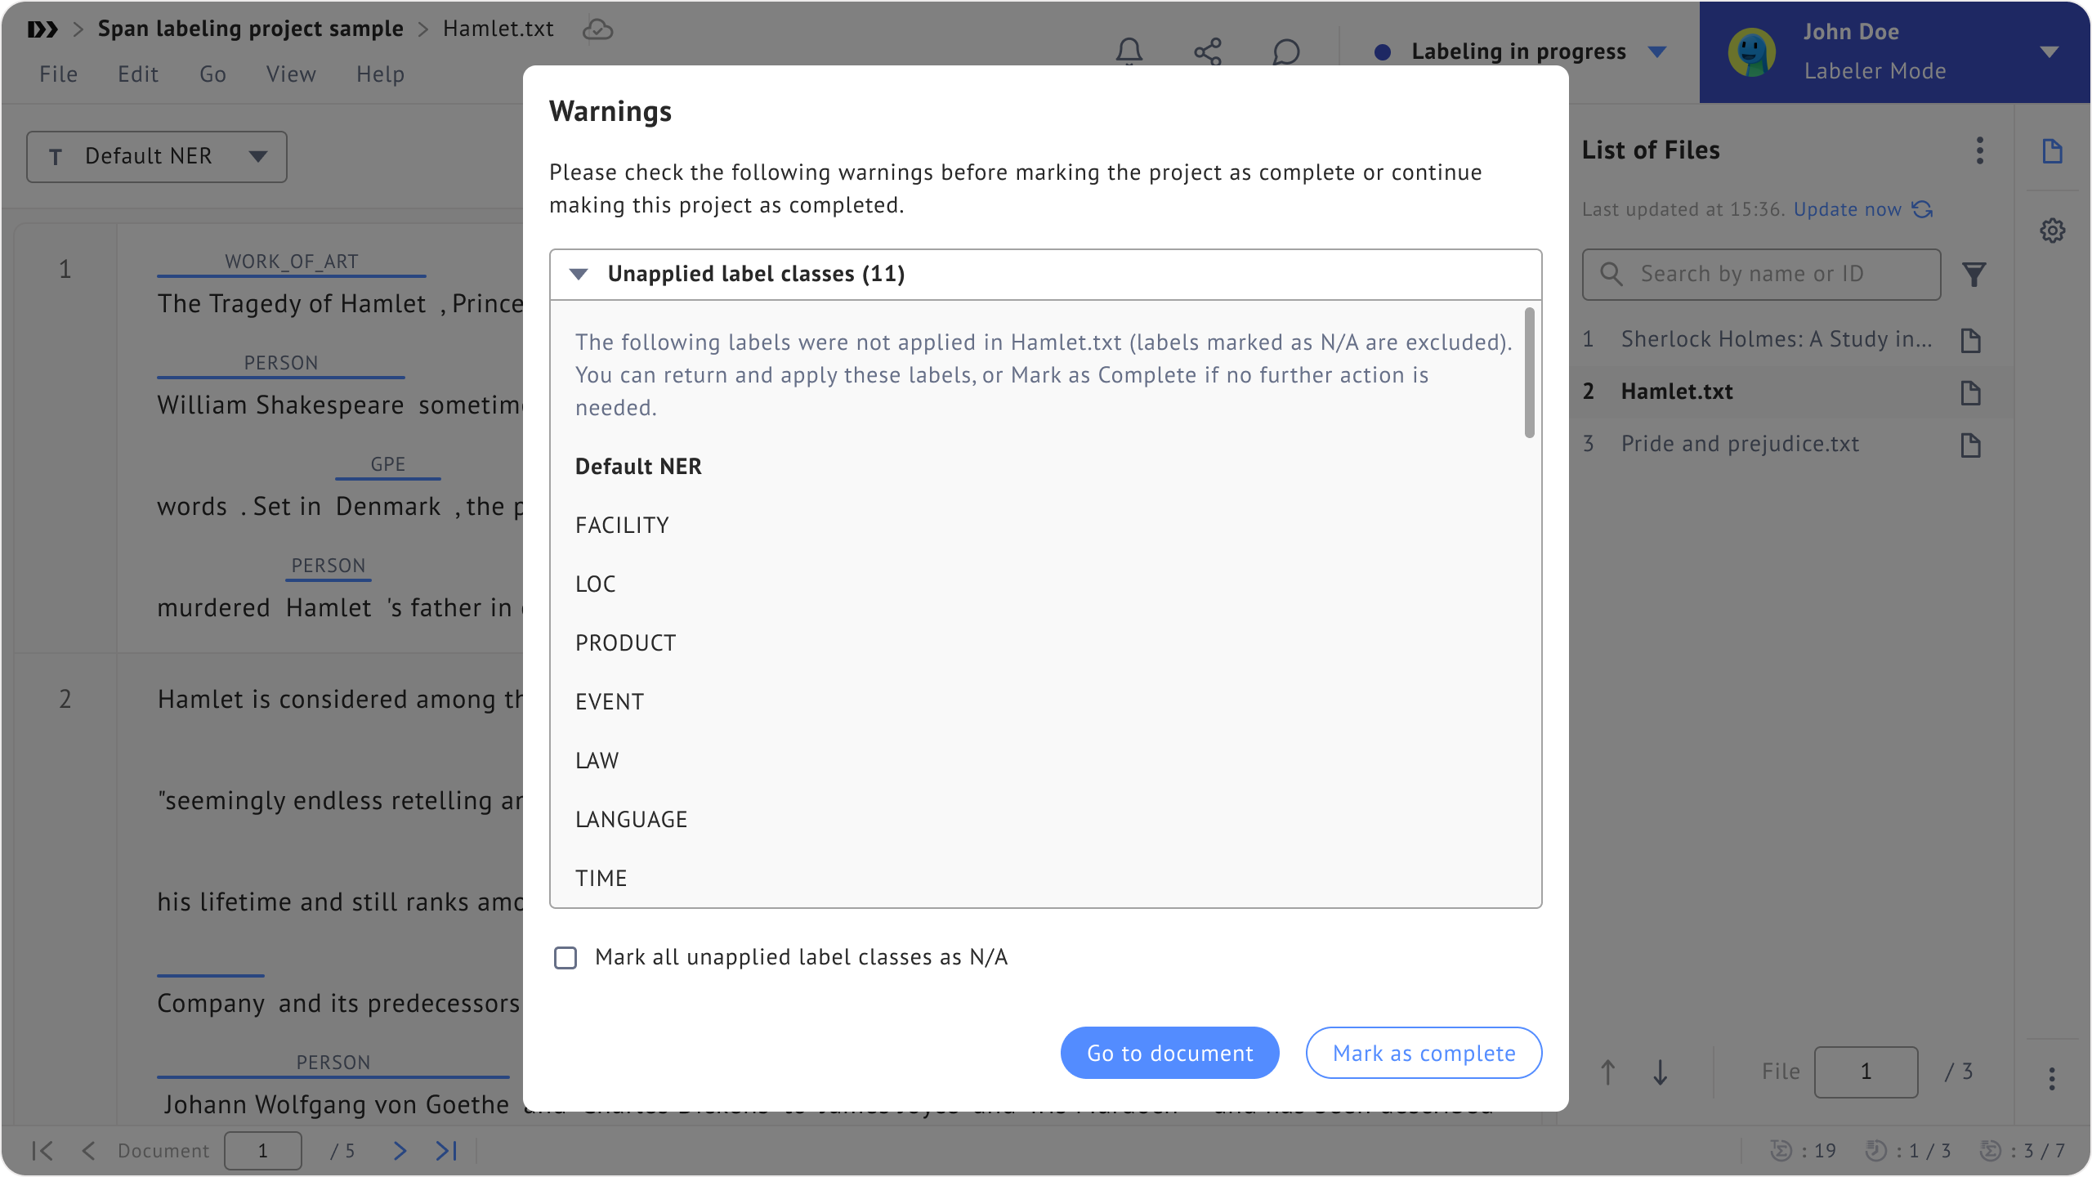Open List of Files three-dot menu

coord(1979,150)
